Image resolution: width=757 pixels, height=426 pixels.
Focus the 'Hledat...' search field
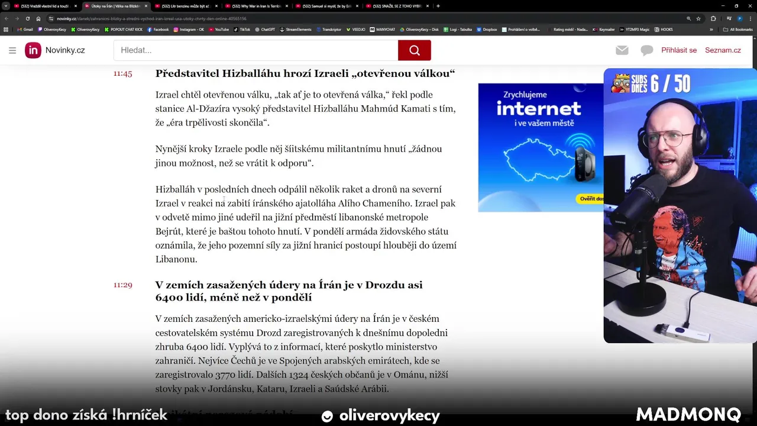point(256,50)
